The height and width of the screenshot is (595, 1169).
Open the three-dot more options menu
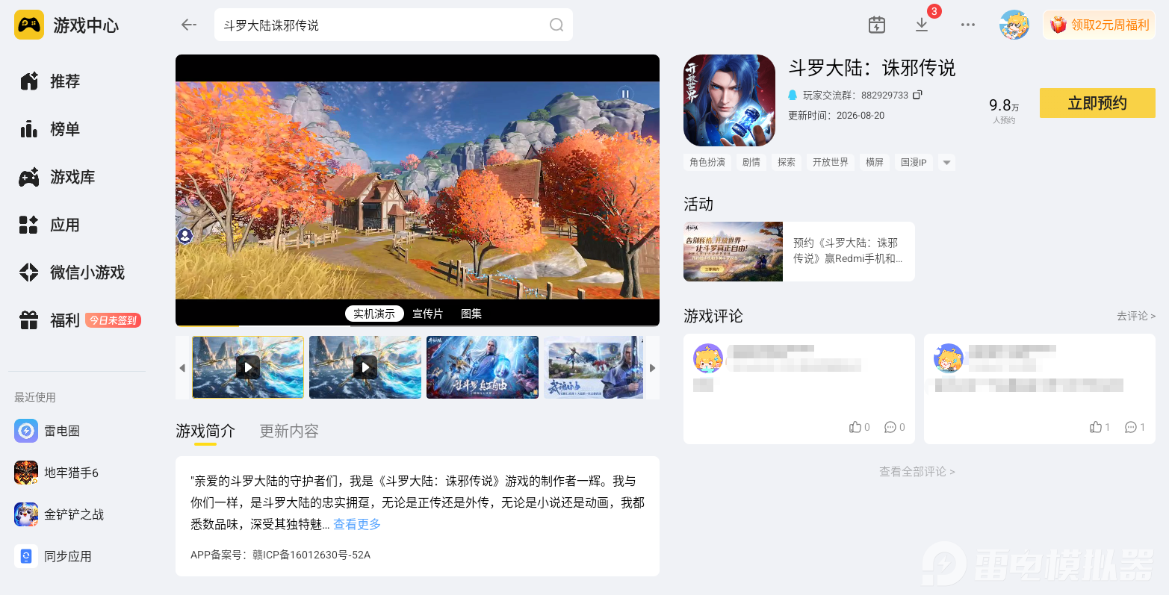pos(968,25)
